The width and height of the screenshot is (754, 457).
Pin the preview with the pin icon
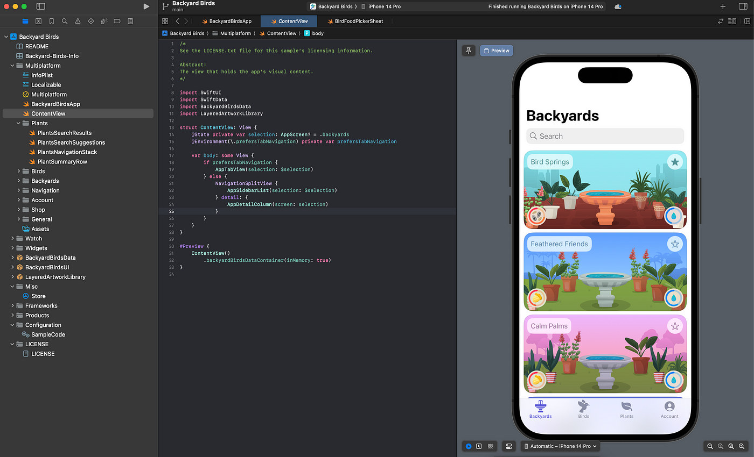coord(469,51)
